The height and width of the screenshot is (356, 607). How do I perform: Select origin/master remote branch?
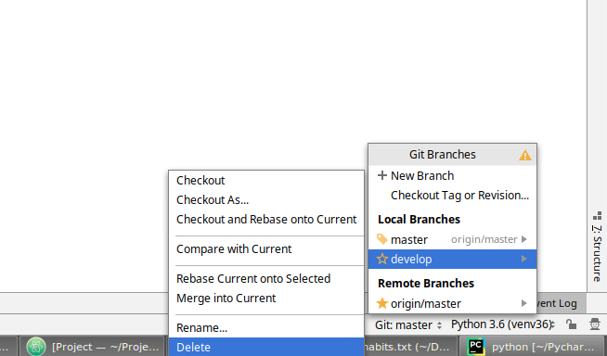point(452,303)
